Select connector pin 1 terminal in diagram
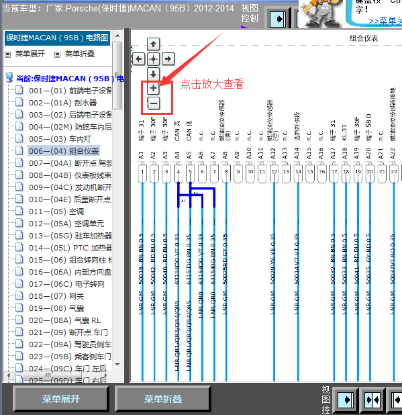The width and height of the screenshot is (402, 415). tap(142, 173)
